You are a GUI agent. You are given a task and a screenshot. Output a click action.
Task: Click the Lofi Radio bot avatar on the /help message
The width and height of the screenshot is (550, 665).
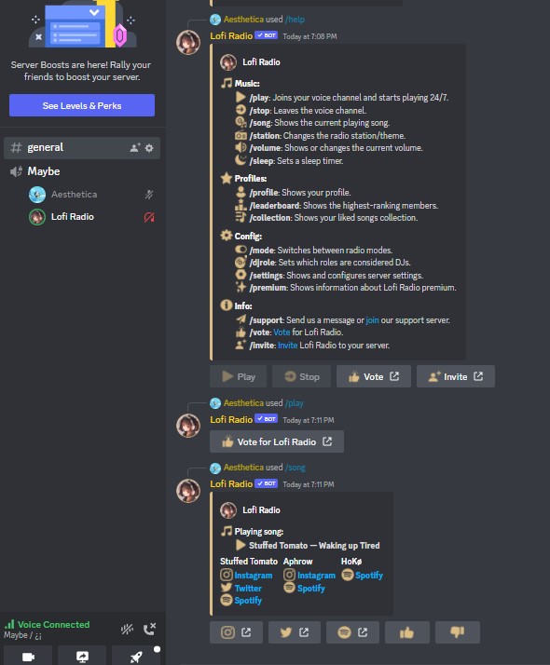click(x=188, y=43)
